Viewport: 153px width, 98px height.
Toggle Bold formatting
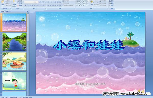tap(25, 6)
